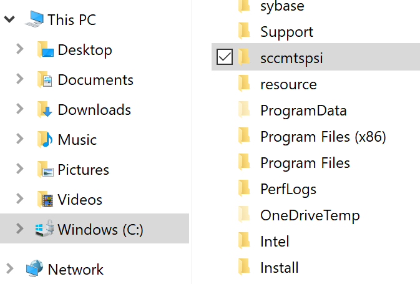Click the Windows (C:) drive icon

(x=45, y=230)
